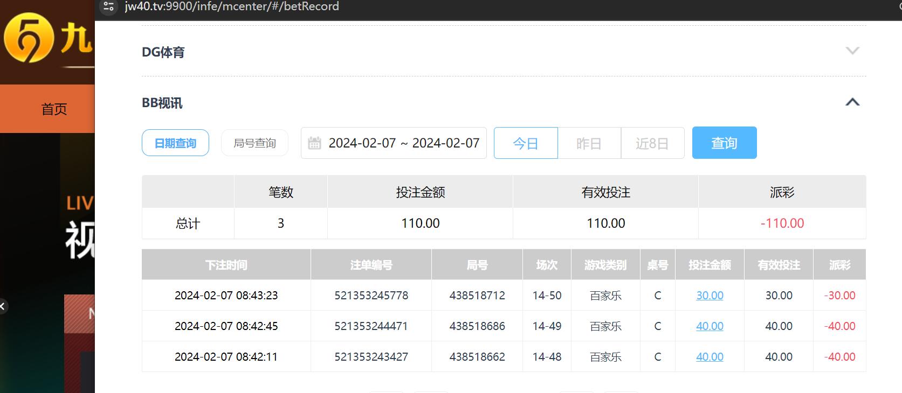Image resolution: width=902 pixels, height=393 pixels.
Task: Click the 注单编号 column header
Action: [x=371, y=265]
